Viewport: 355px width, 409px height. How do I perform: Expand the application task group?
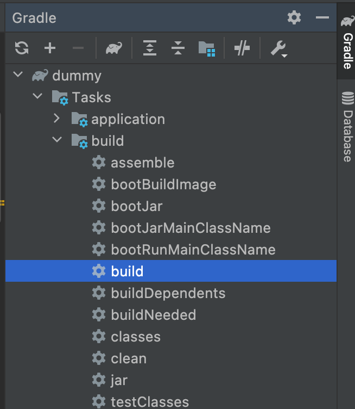56,119
